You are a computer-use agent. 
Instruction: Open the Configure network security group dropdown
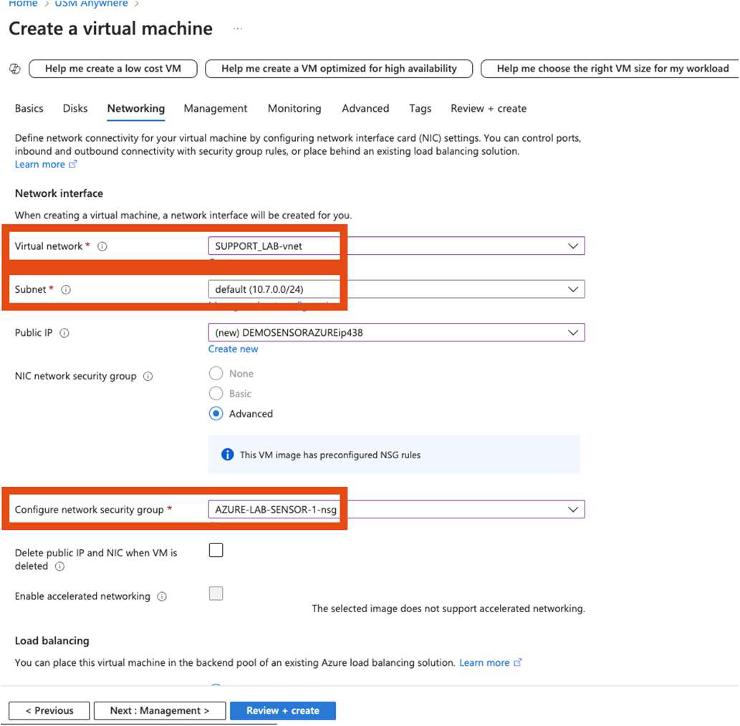(x=572, y=509)
